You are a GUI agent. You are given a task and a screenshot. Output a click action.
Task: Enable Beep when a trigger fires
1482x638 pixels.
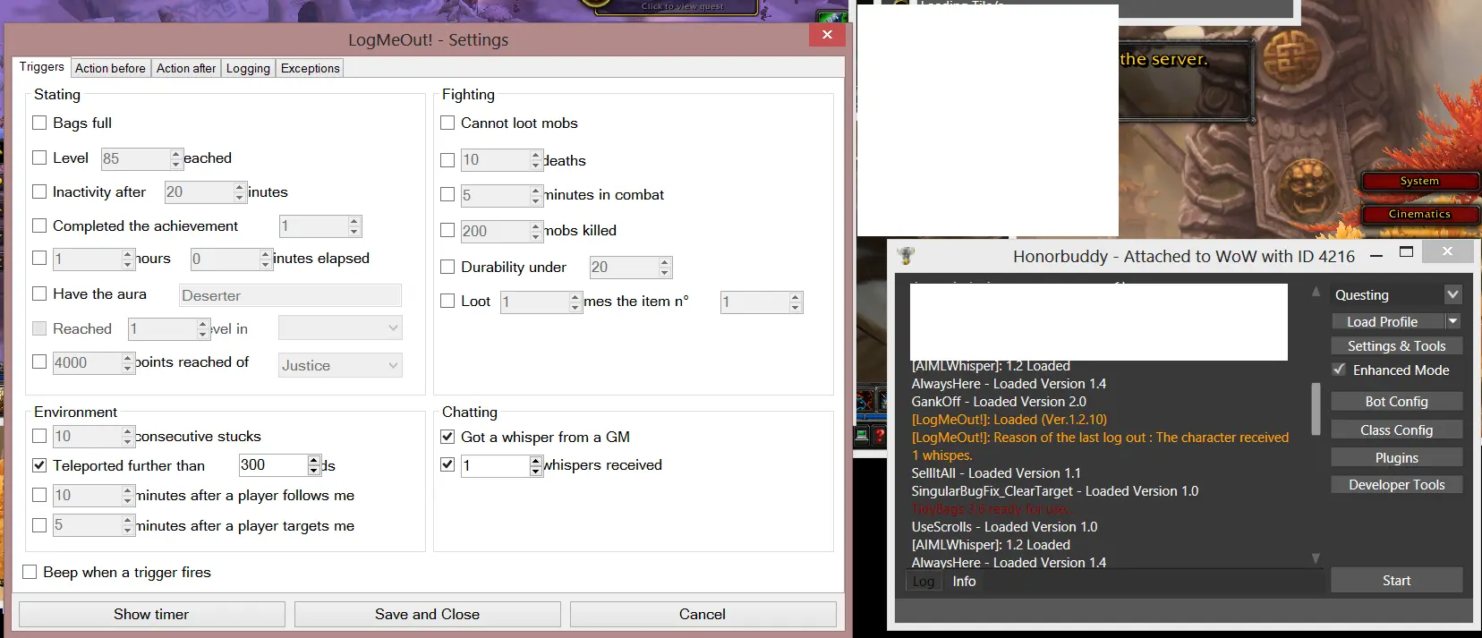pyautogui.click(x=30, y=572)
